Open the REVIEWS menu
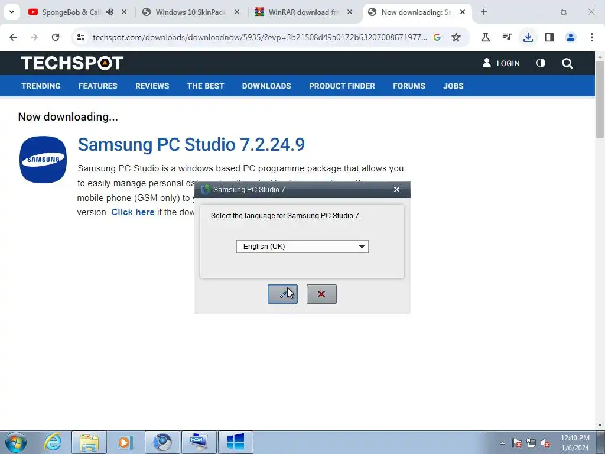 pos(152,86)
